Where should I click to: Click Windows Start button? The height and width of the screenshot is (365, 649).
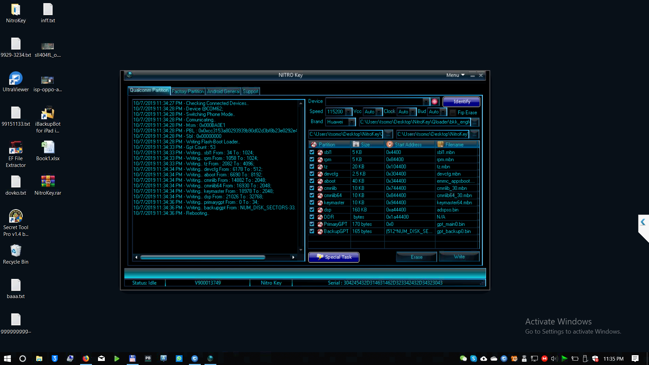[x=7, y=359]
